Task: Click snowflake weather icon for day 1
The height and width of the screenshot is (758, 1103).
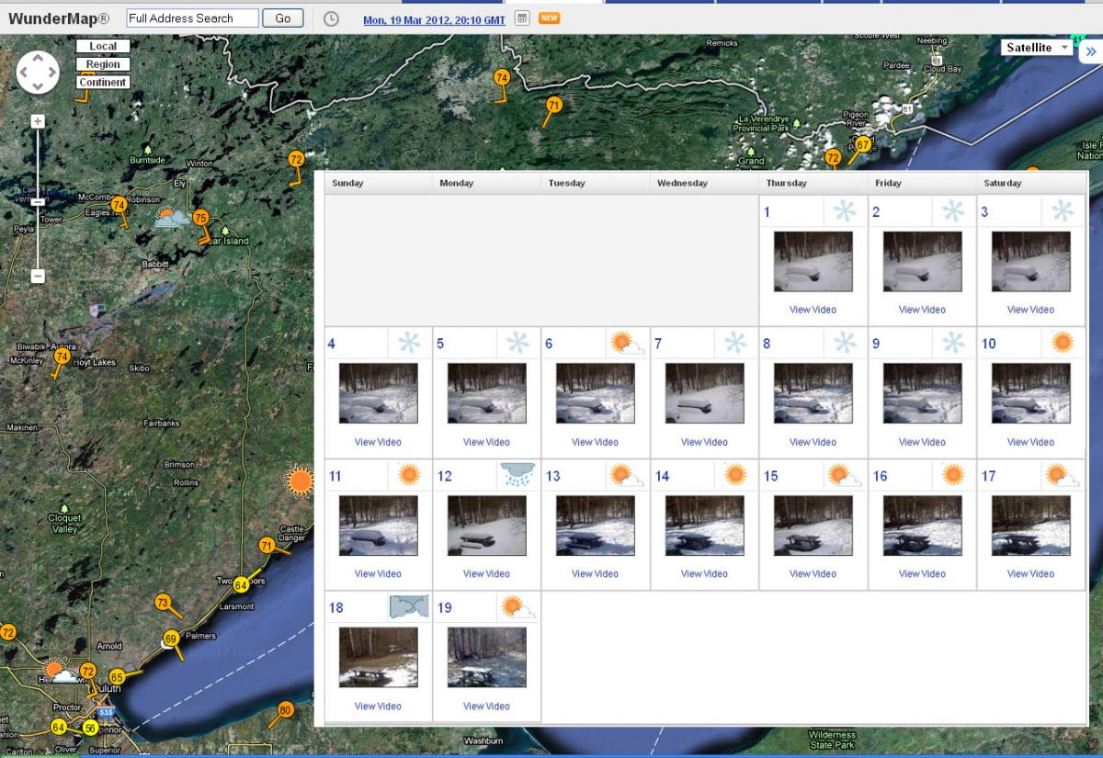Action: pos(844,211)
